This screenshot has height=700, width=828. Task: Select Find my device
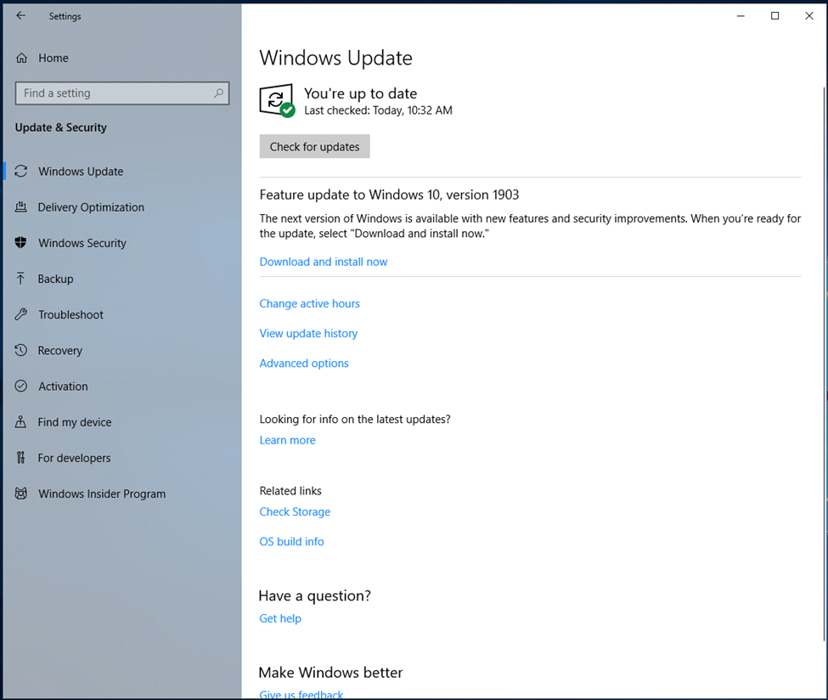pos(121,422)
